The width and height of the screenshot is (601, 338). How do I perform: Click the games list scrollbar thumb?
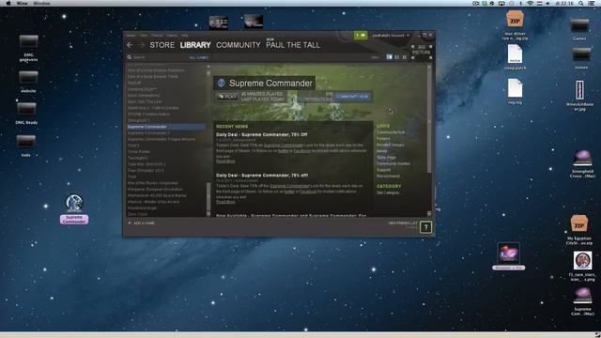208,196
